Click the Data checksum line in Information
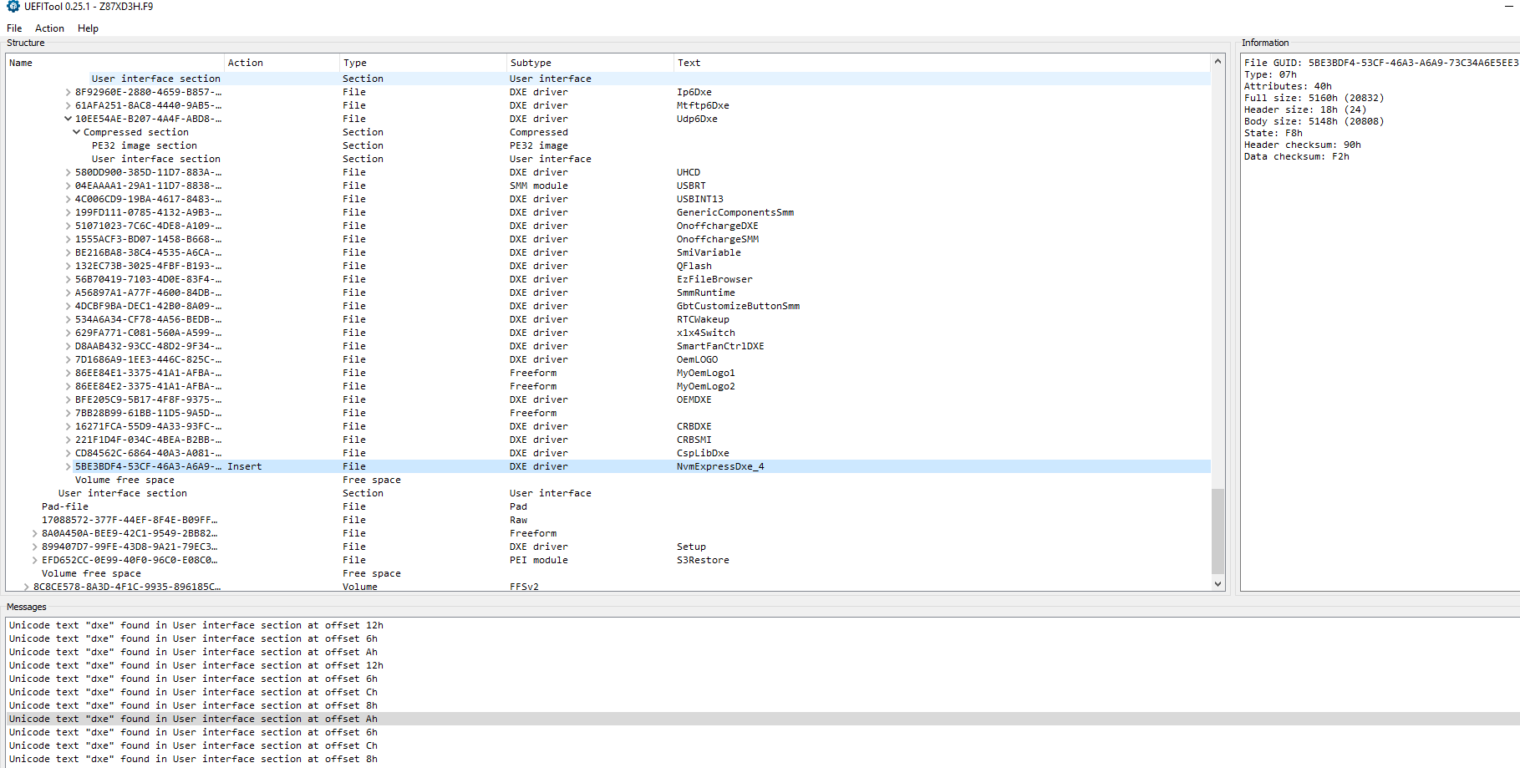This screenshot has width=1520, height=768. (x=1296, y=156)
